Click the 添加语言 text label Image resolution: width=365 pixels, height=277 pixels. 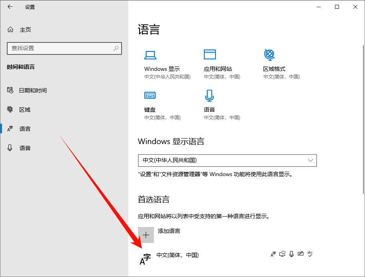pyautogui.click(x=169, y=231)
